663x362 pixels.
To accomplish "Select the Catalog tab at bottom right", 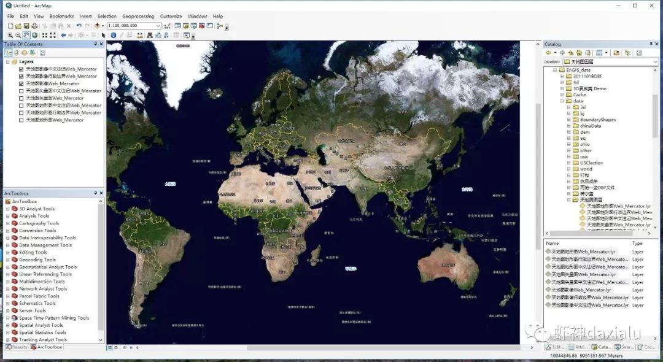I will click(601, 347).
